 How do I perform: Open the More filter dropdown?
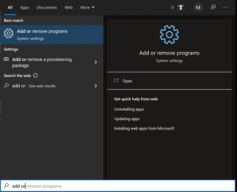click(87, 8)
